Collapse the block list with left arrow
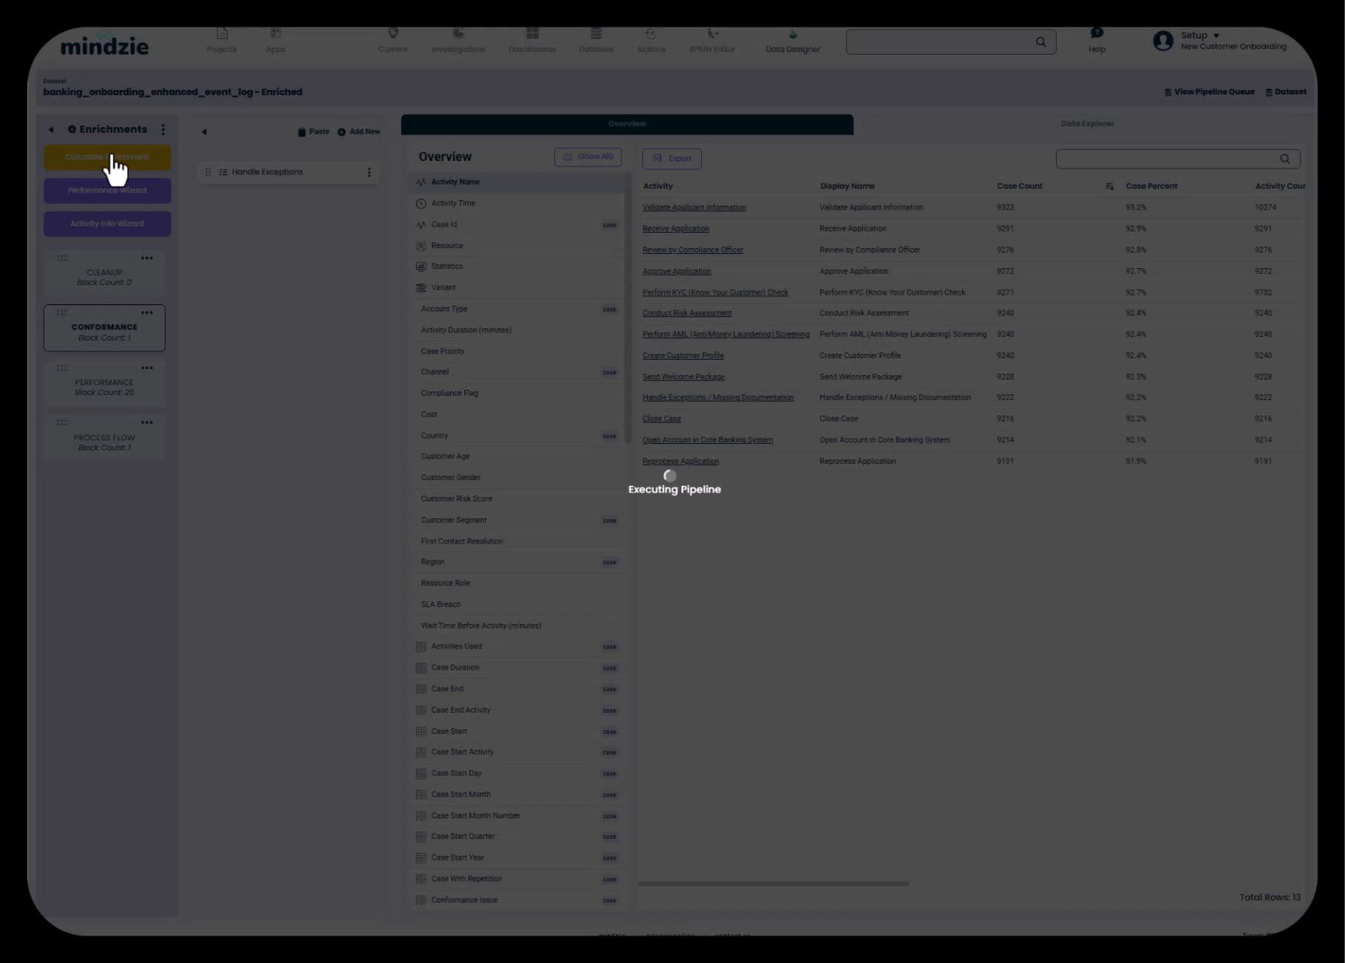Screen dimensions: 1345x963 click(x=205, y=132)
